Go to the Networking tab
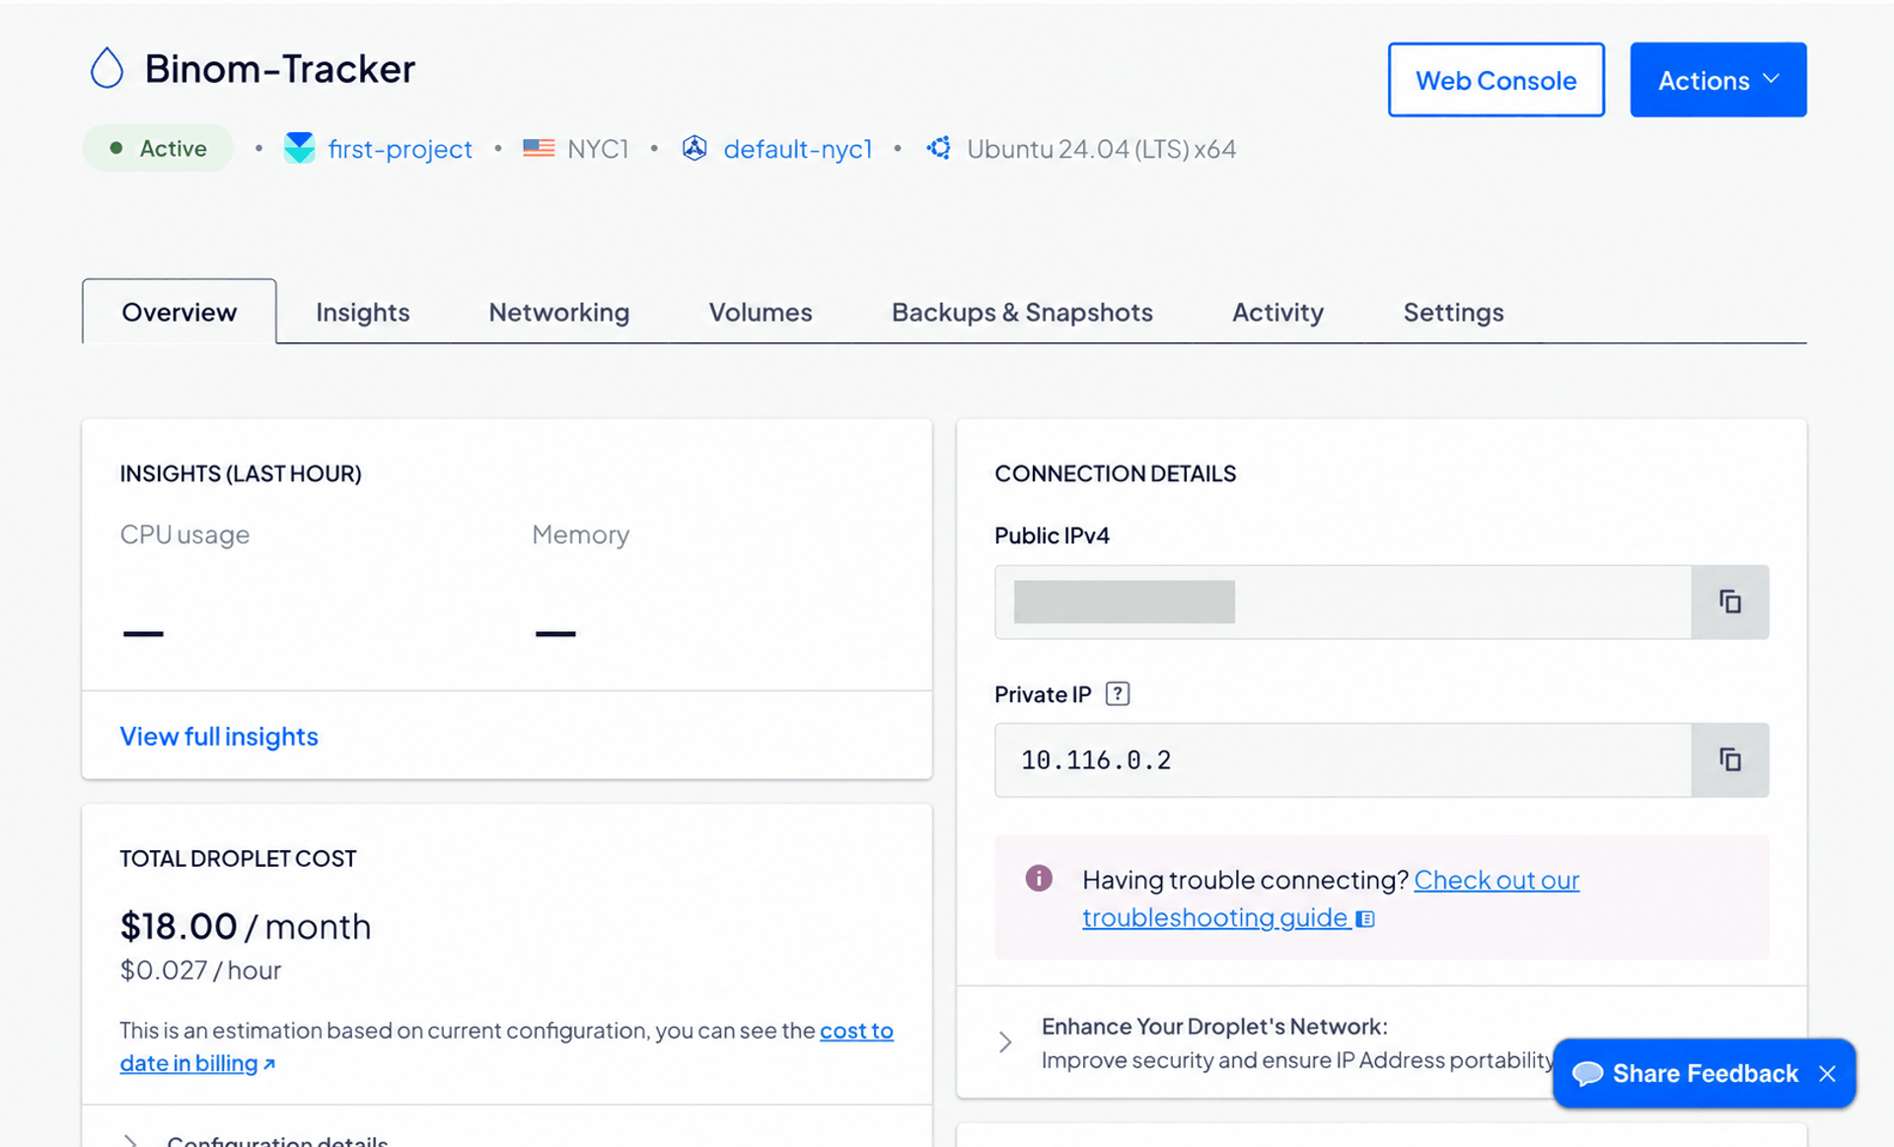Viewport: 1894px width, 1147px height. [x=558, y=312]
